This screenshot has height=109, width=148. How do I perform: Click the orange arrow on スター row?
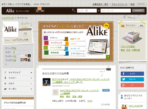pyautogui.click(x=31, y=84)
